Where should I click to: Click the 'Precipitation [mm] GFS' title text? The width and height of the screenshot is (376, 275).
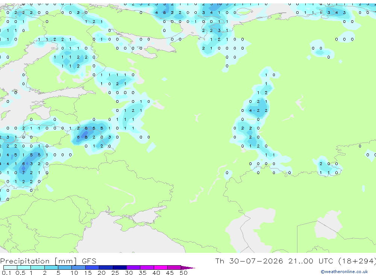click(x=48, y=261)
